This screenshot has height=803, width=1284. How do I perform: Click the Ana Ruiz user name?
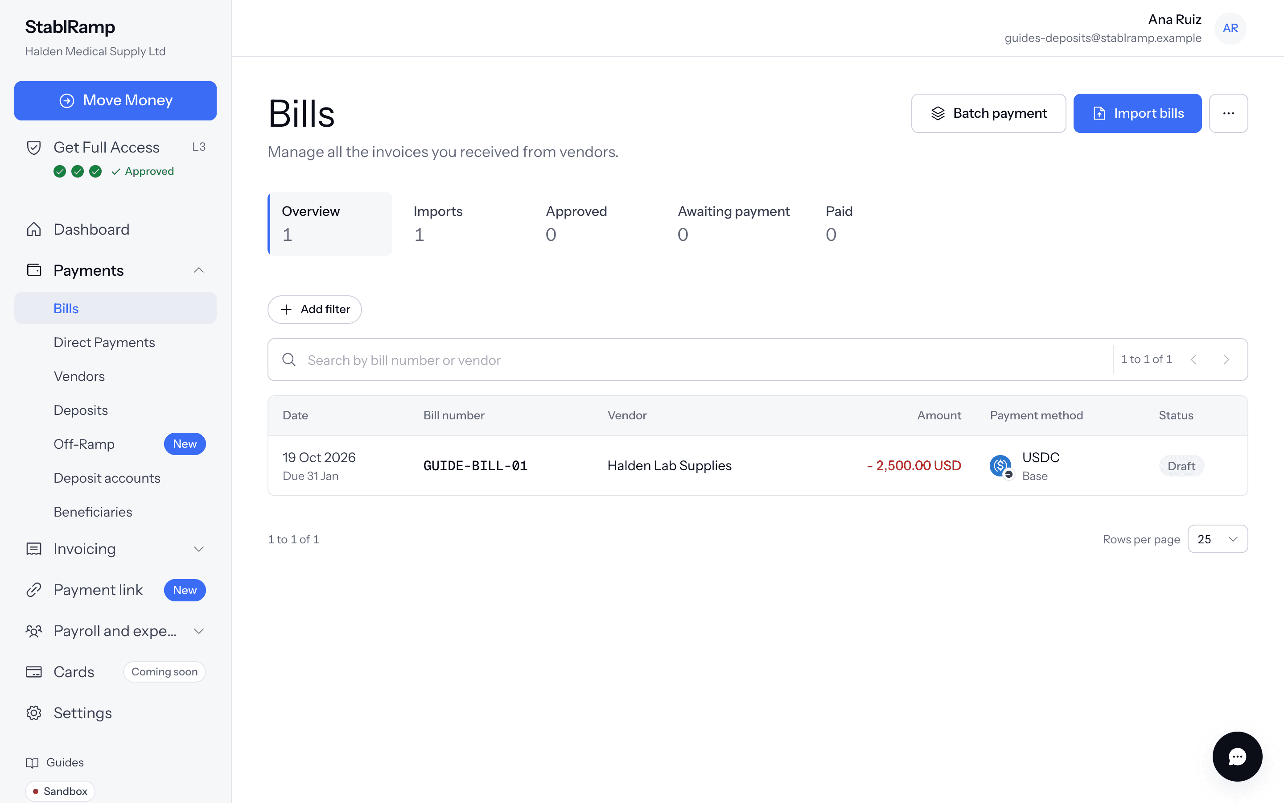(x=1175, y=20)
